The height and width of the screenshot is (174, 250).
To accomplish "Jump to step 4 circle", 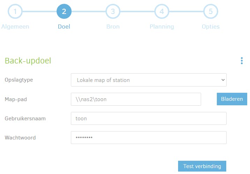I will pos(162,12).
